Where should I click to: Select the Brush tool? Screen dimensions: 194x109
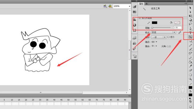tap(190, 49)
